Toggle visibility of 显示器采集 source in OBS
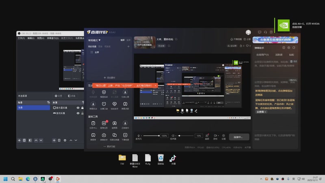Screen dimensions: 325x183 pyautogui.click(x=78, y=108)
